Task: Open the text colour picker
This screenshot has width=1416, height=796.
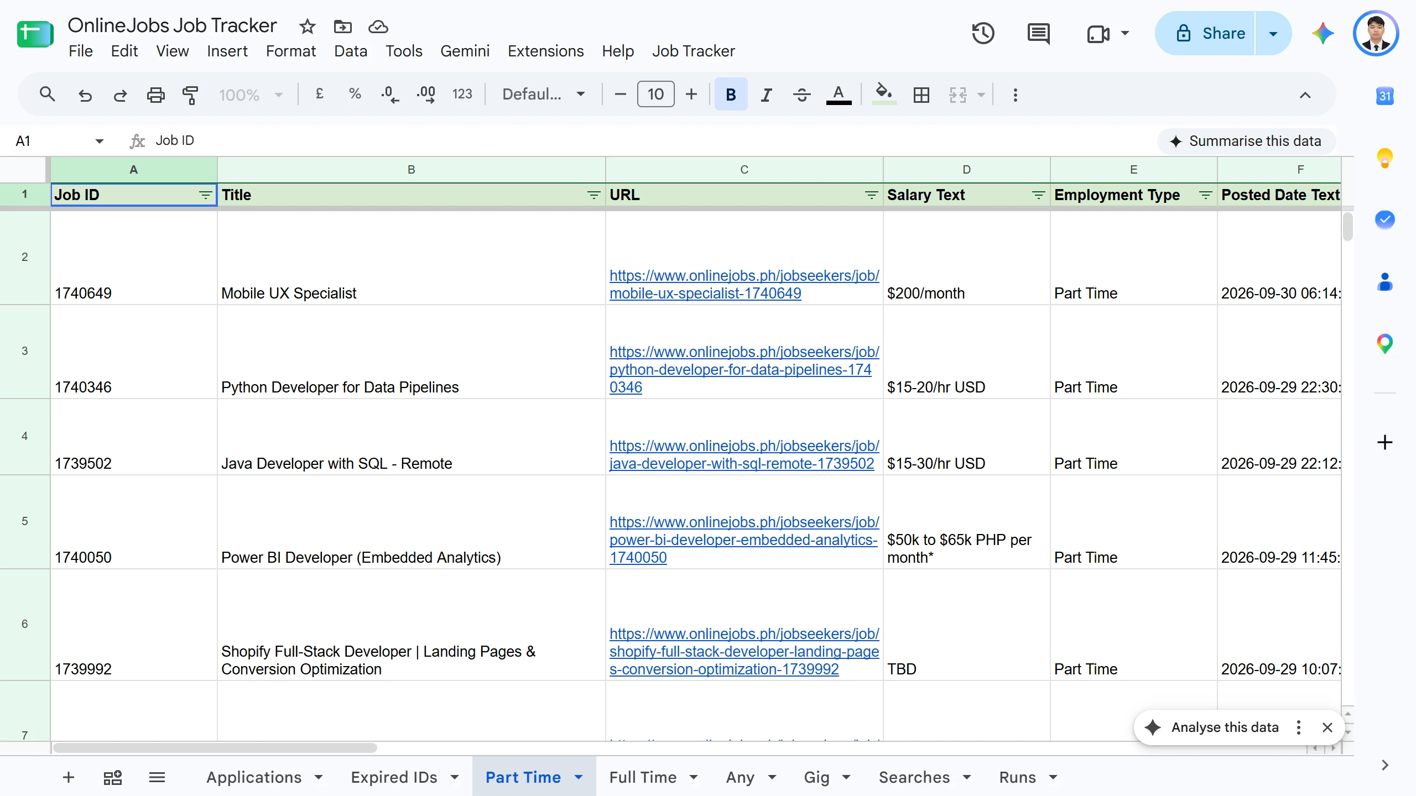Action: 839,95
